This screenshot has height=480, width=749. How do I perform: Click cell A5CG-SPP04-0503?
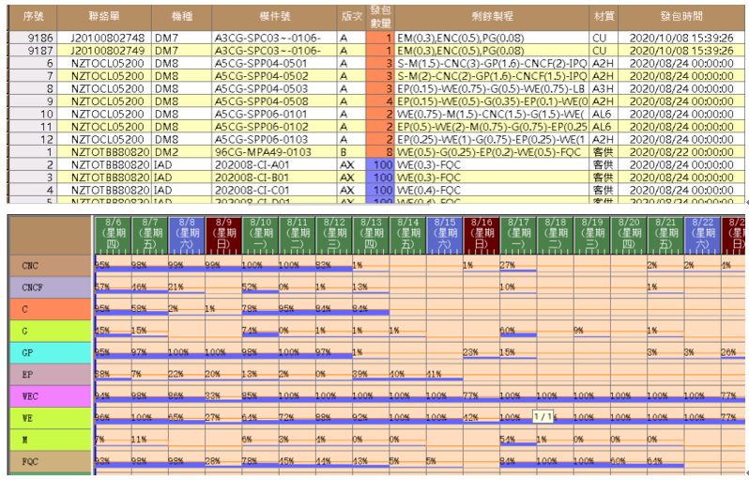click(x=274, y=88)
